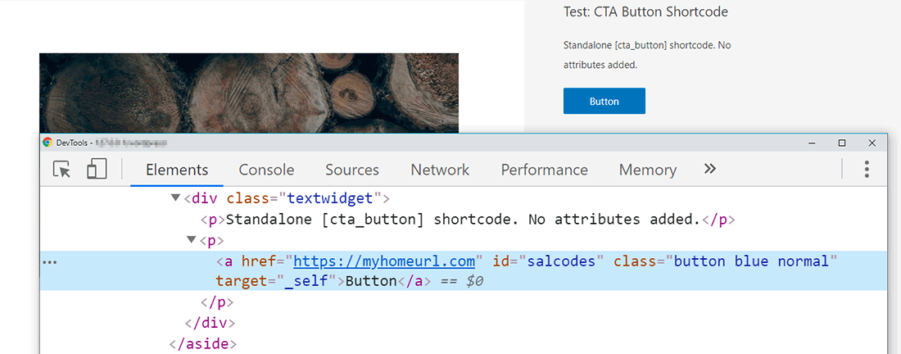Switch to the Console tab
This screenshot has height=354, width=901.
coord(266,170)
